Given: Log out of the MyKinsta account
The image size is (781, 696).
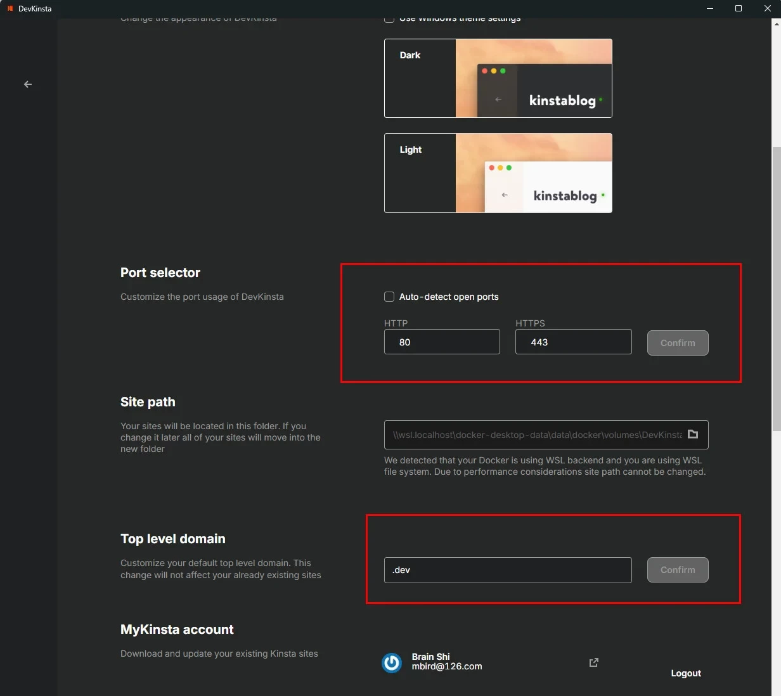Looking at the screenshot, I should click(685, 673).
